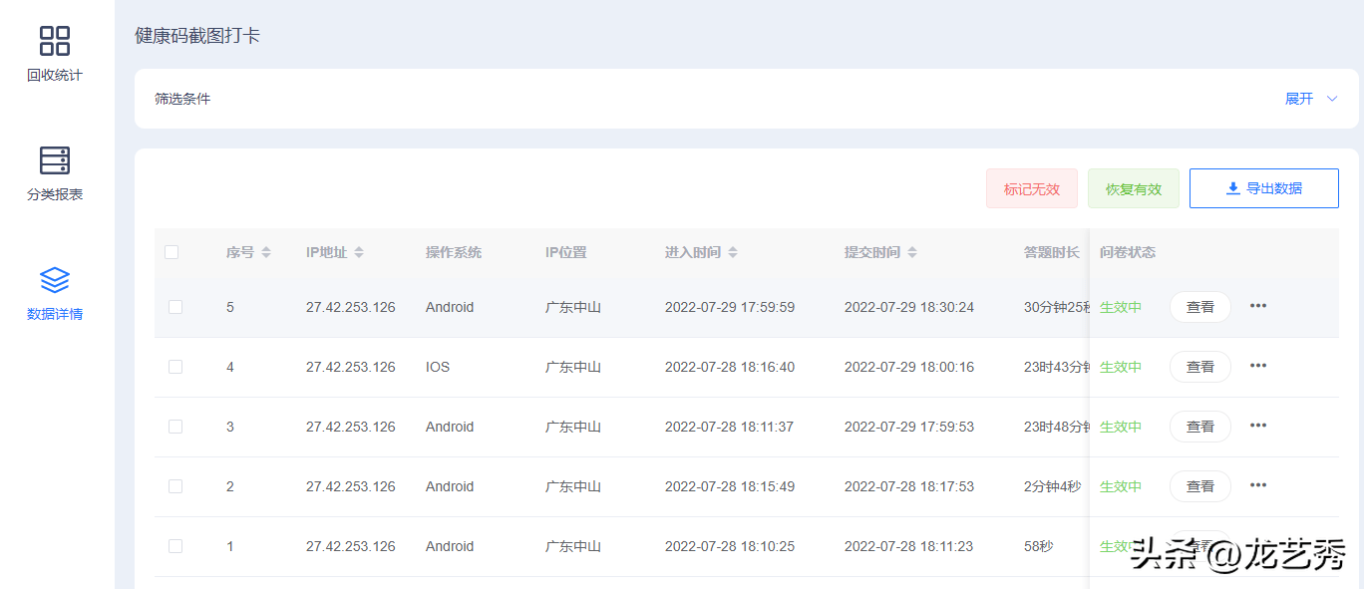The height and width of the screenshot is (589, 1364).
Task: Click the sort arrows beside 进入时间
Action: click(733, 253)
